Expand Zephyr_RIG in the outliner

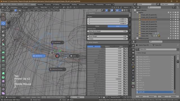point(137,36)
